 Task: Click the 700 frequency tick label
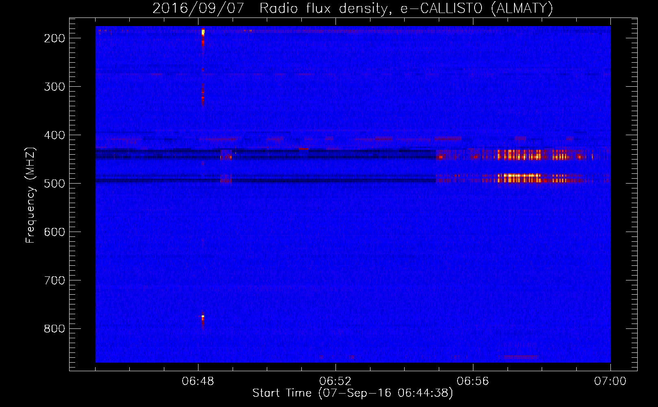(54, 280)
